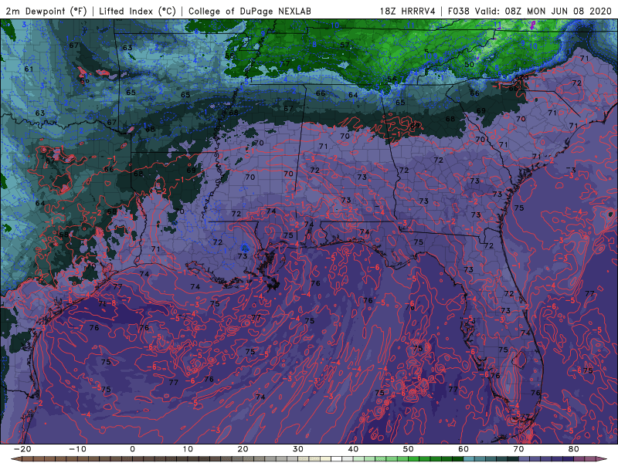Click the "61" dewpoint value on the map
This screenshot has height=463, width=618.
click(x=29, y=69)
